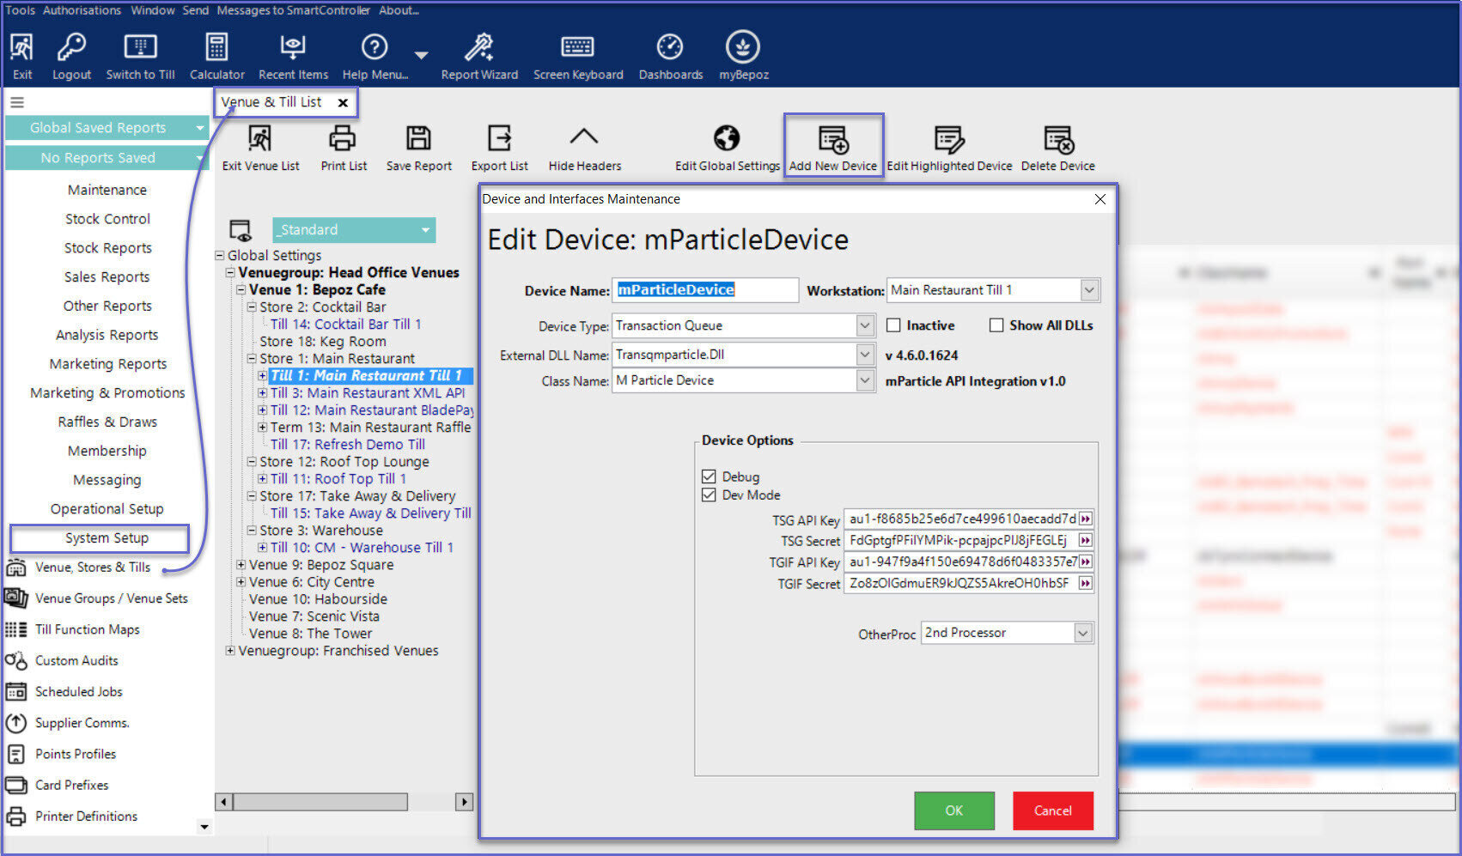Open the Authorisations menu
1462x856 pixels.
pos(82,10)
